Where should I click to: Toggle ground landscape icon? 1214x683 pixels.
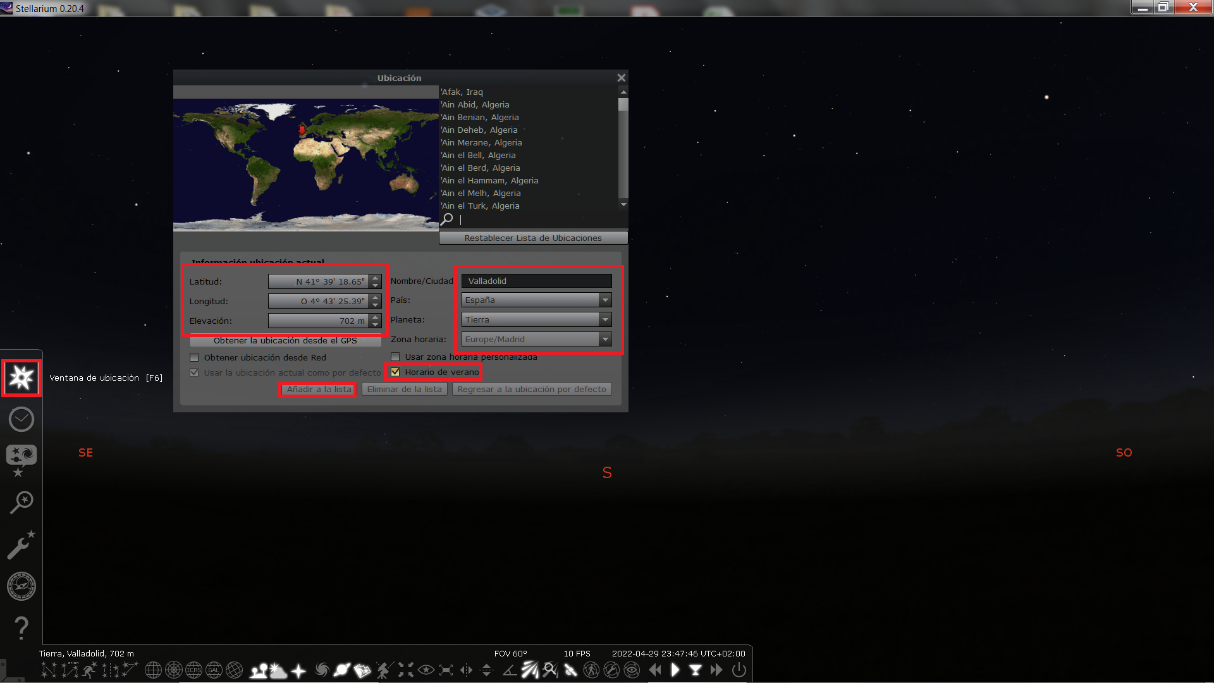[x=258, y=670]
